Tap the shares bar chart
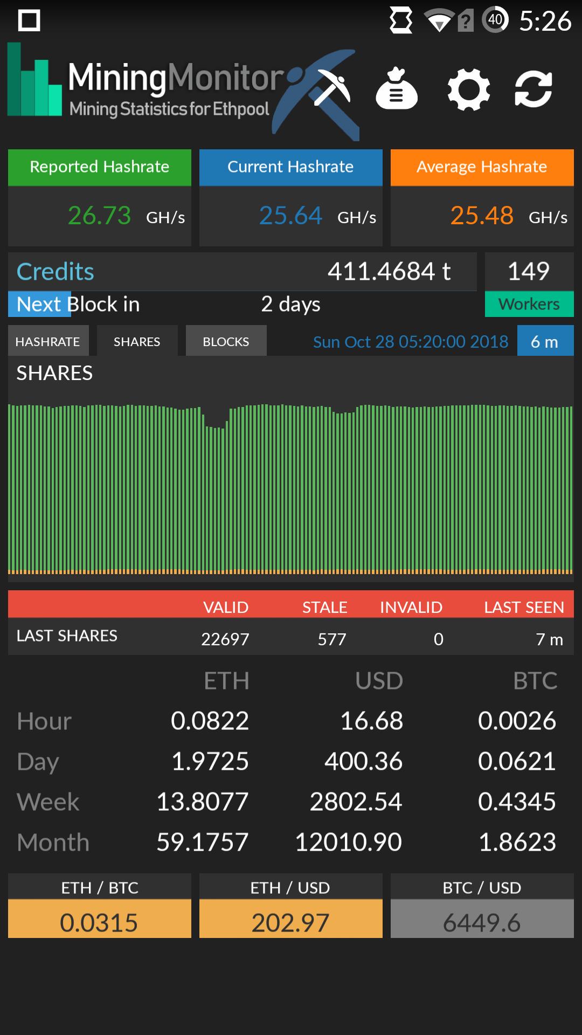Viewport: 582px width, 1035px height. 291,488
